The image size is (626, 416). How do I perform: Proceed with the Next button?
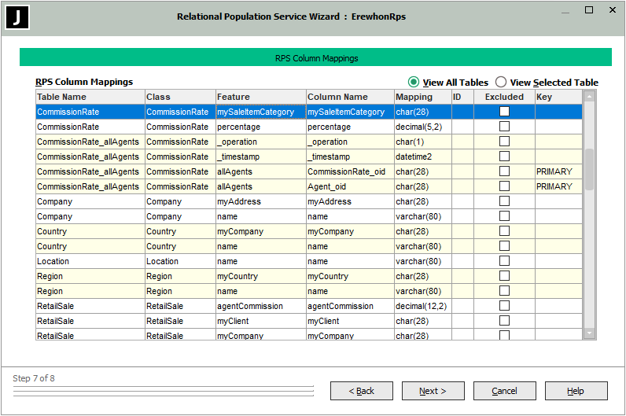point(433,391)
